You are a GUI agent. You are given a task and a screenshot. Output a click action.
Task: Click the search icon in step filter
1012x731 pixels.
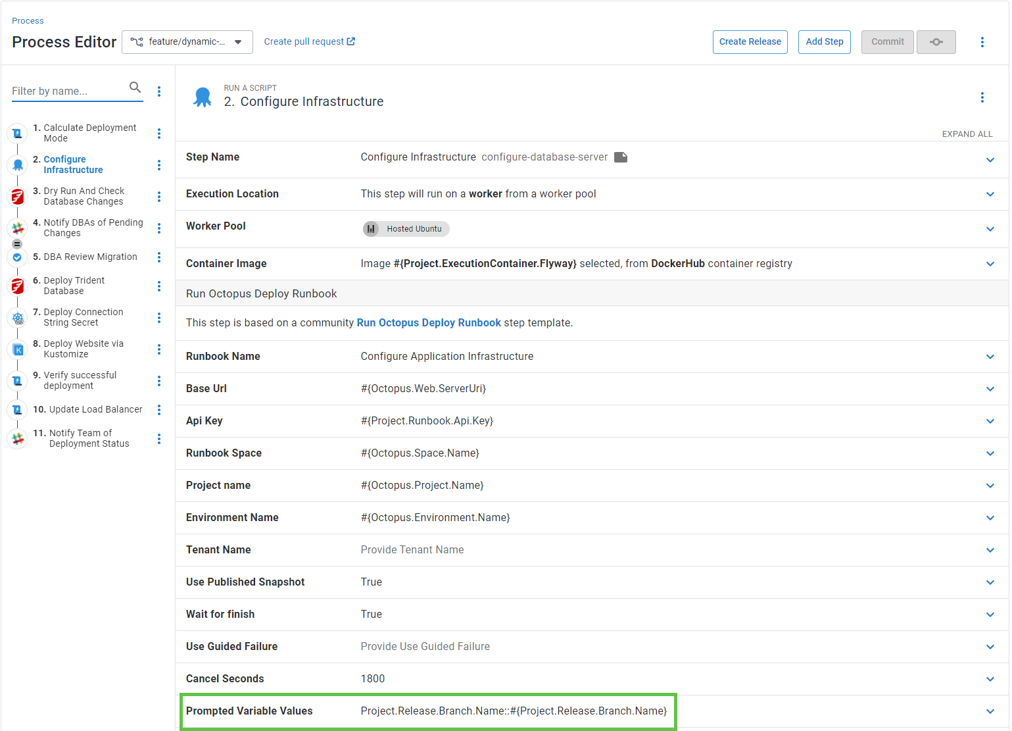click(x=135, y=88)
